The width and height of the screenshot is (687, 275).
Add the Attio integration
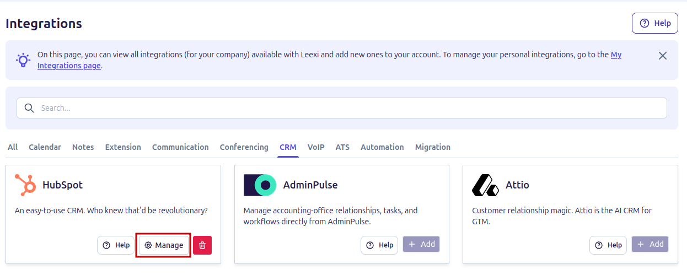tap(650, 244)
